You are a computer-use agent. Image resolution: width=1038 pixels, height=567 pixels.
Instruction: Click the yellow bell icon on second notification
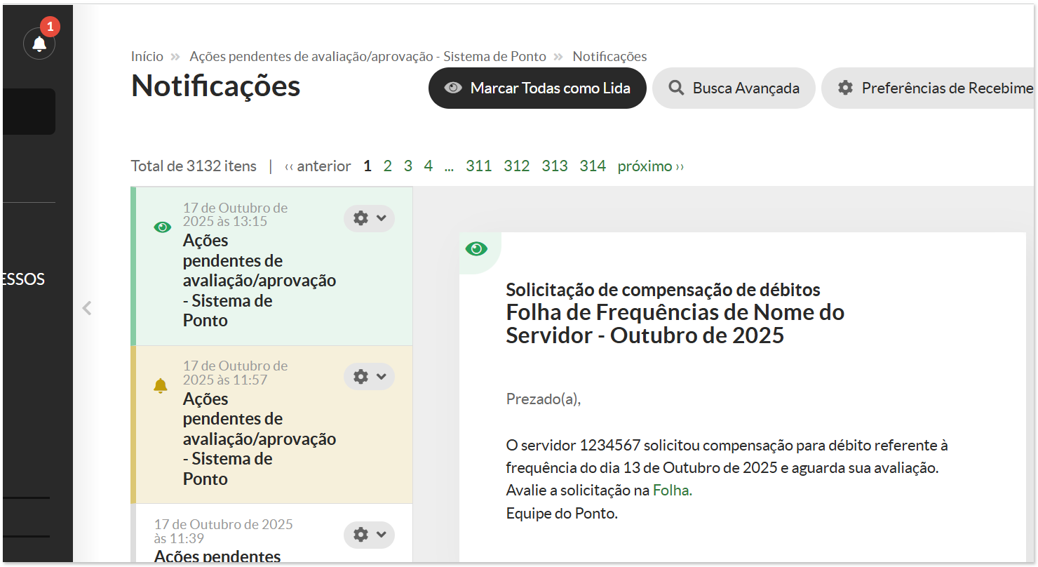click(x=161, y=385)
